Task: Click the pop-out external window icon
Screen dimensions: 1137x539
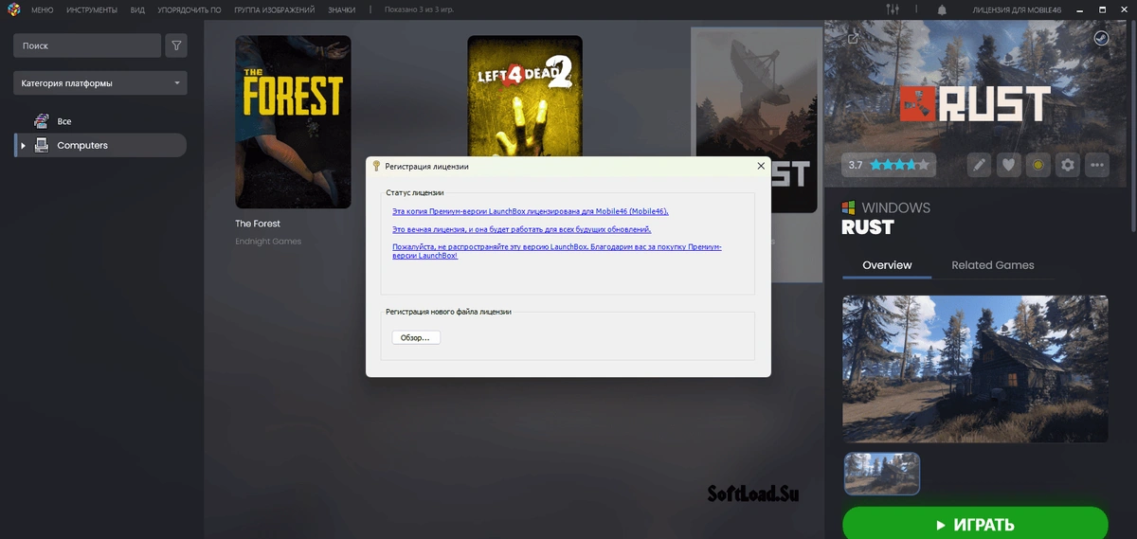Action: [853, 38]
